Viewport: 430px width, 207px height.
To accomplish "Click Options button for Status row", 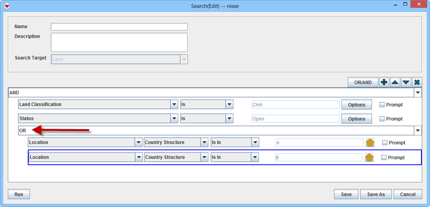I will click(x=356, y=119).
